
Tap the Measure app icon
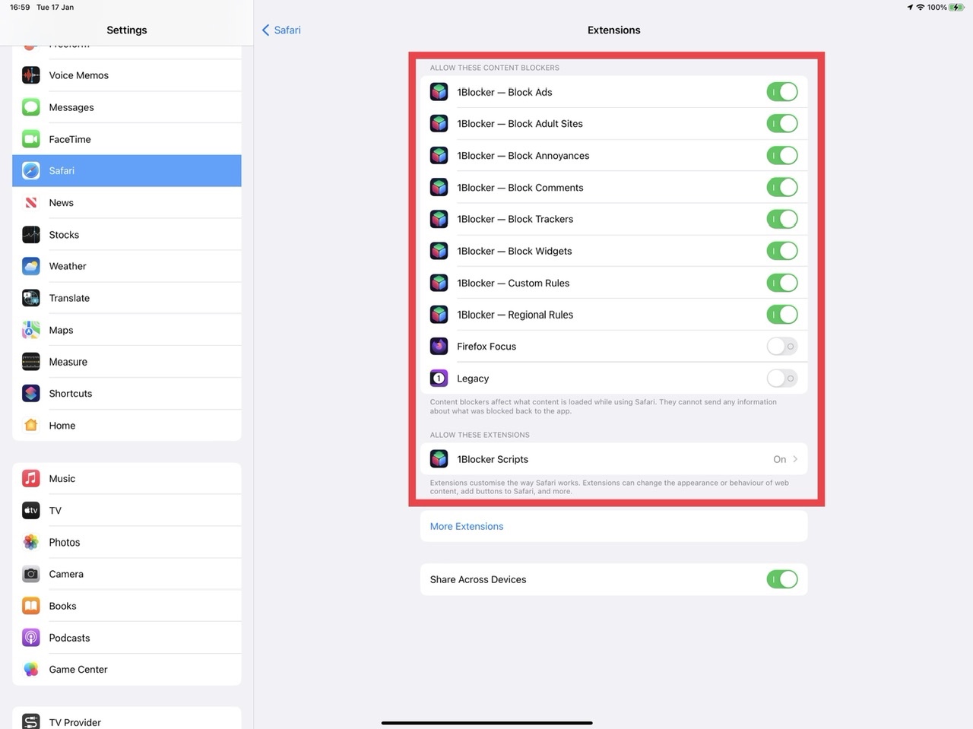click(31, 362)
